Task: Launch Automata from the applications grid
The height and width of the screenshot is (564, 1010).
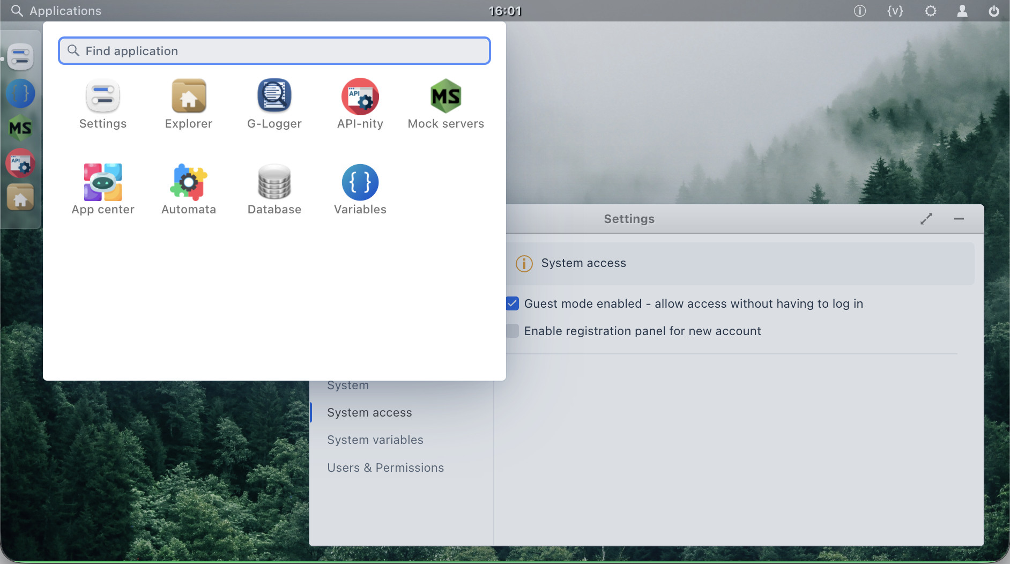Action: 189,190
